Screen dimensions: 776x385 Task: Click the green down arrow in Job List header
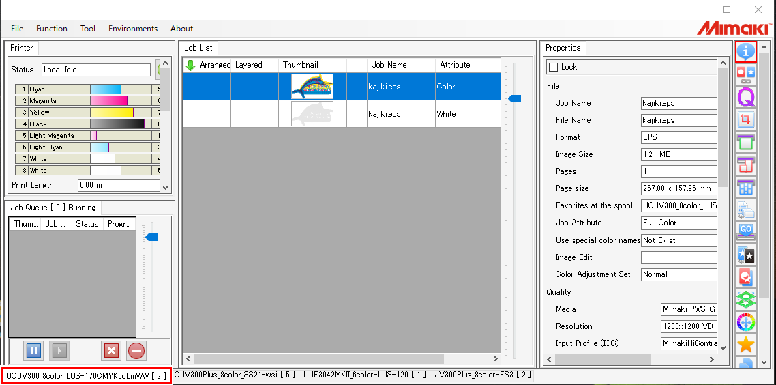[190, 65]
